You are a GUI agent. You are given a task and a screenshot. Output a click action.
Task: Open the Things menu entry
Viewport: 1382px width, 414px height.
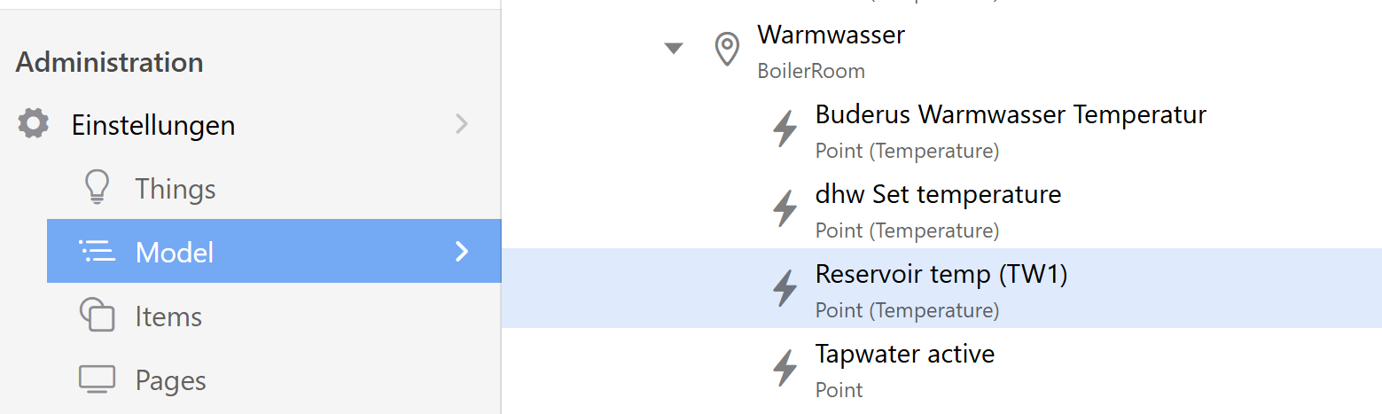coord(176,189)
